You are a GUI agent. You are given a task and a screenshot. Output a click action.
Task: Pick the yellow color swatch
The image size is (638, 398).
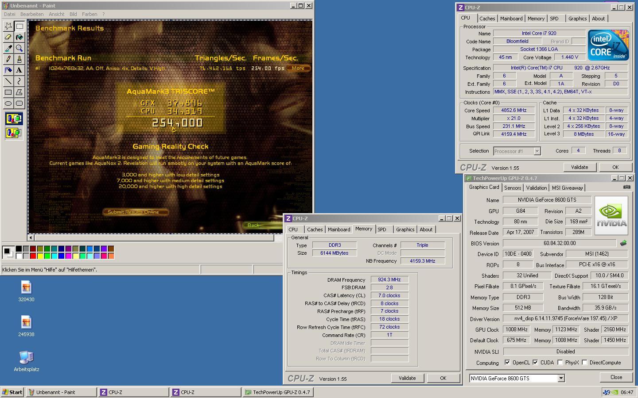pyautogui.click(x=40, y=256)
